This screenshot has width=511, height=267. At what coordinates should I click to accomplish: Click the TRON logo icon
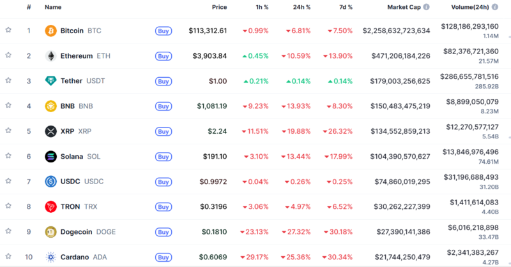click(x=50, y=207)
